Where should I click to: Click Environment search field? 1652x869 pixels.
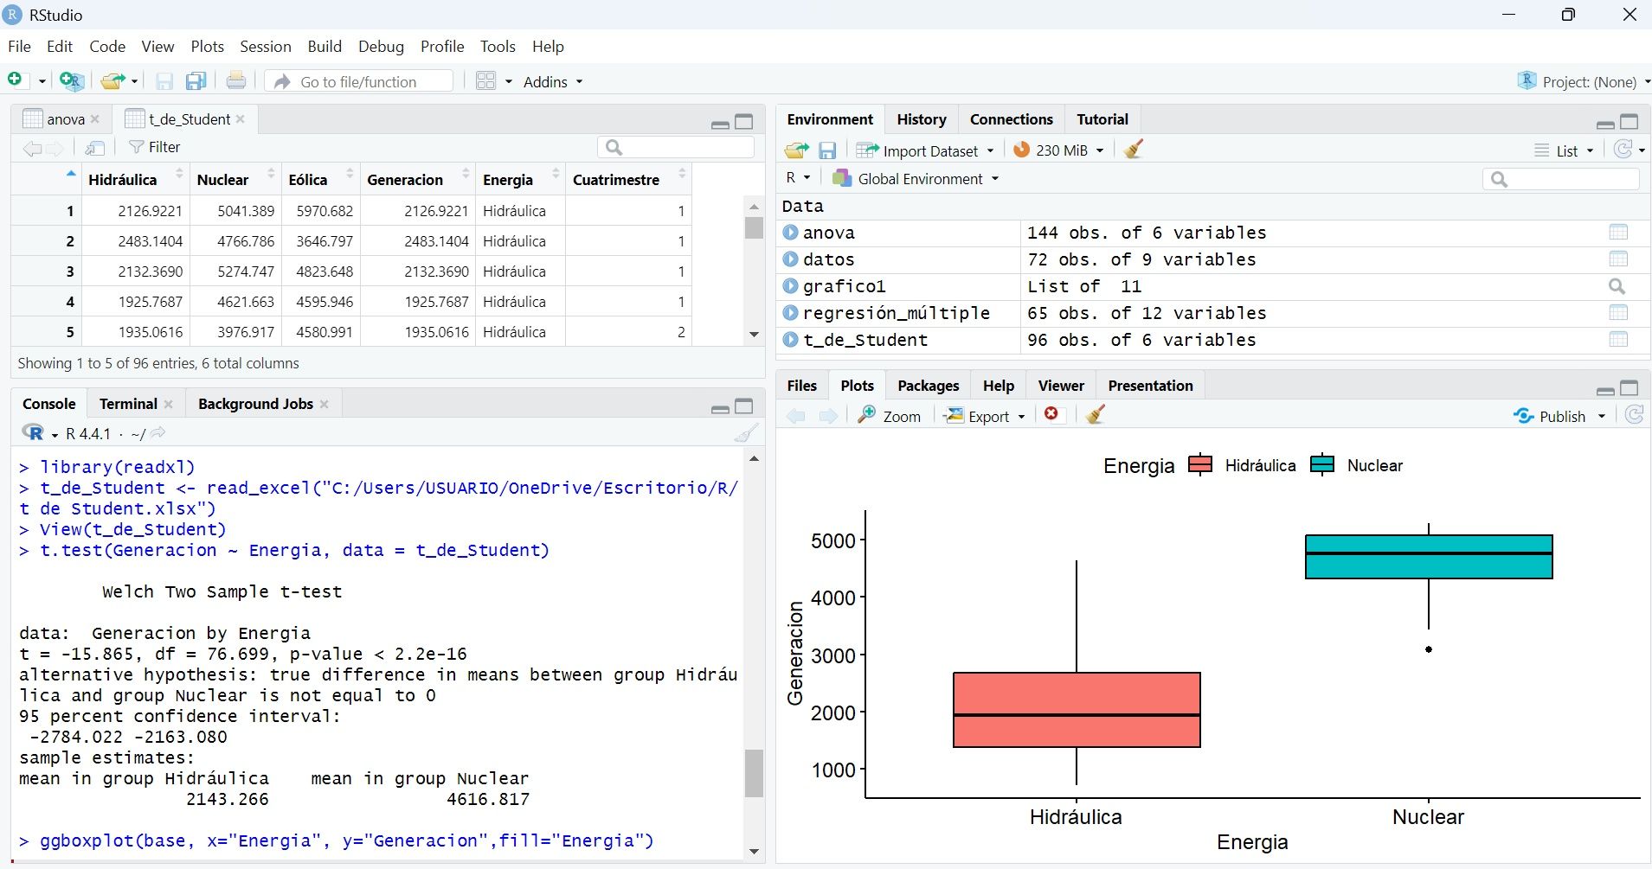[1561, 179]
